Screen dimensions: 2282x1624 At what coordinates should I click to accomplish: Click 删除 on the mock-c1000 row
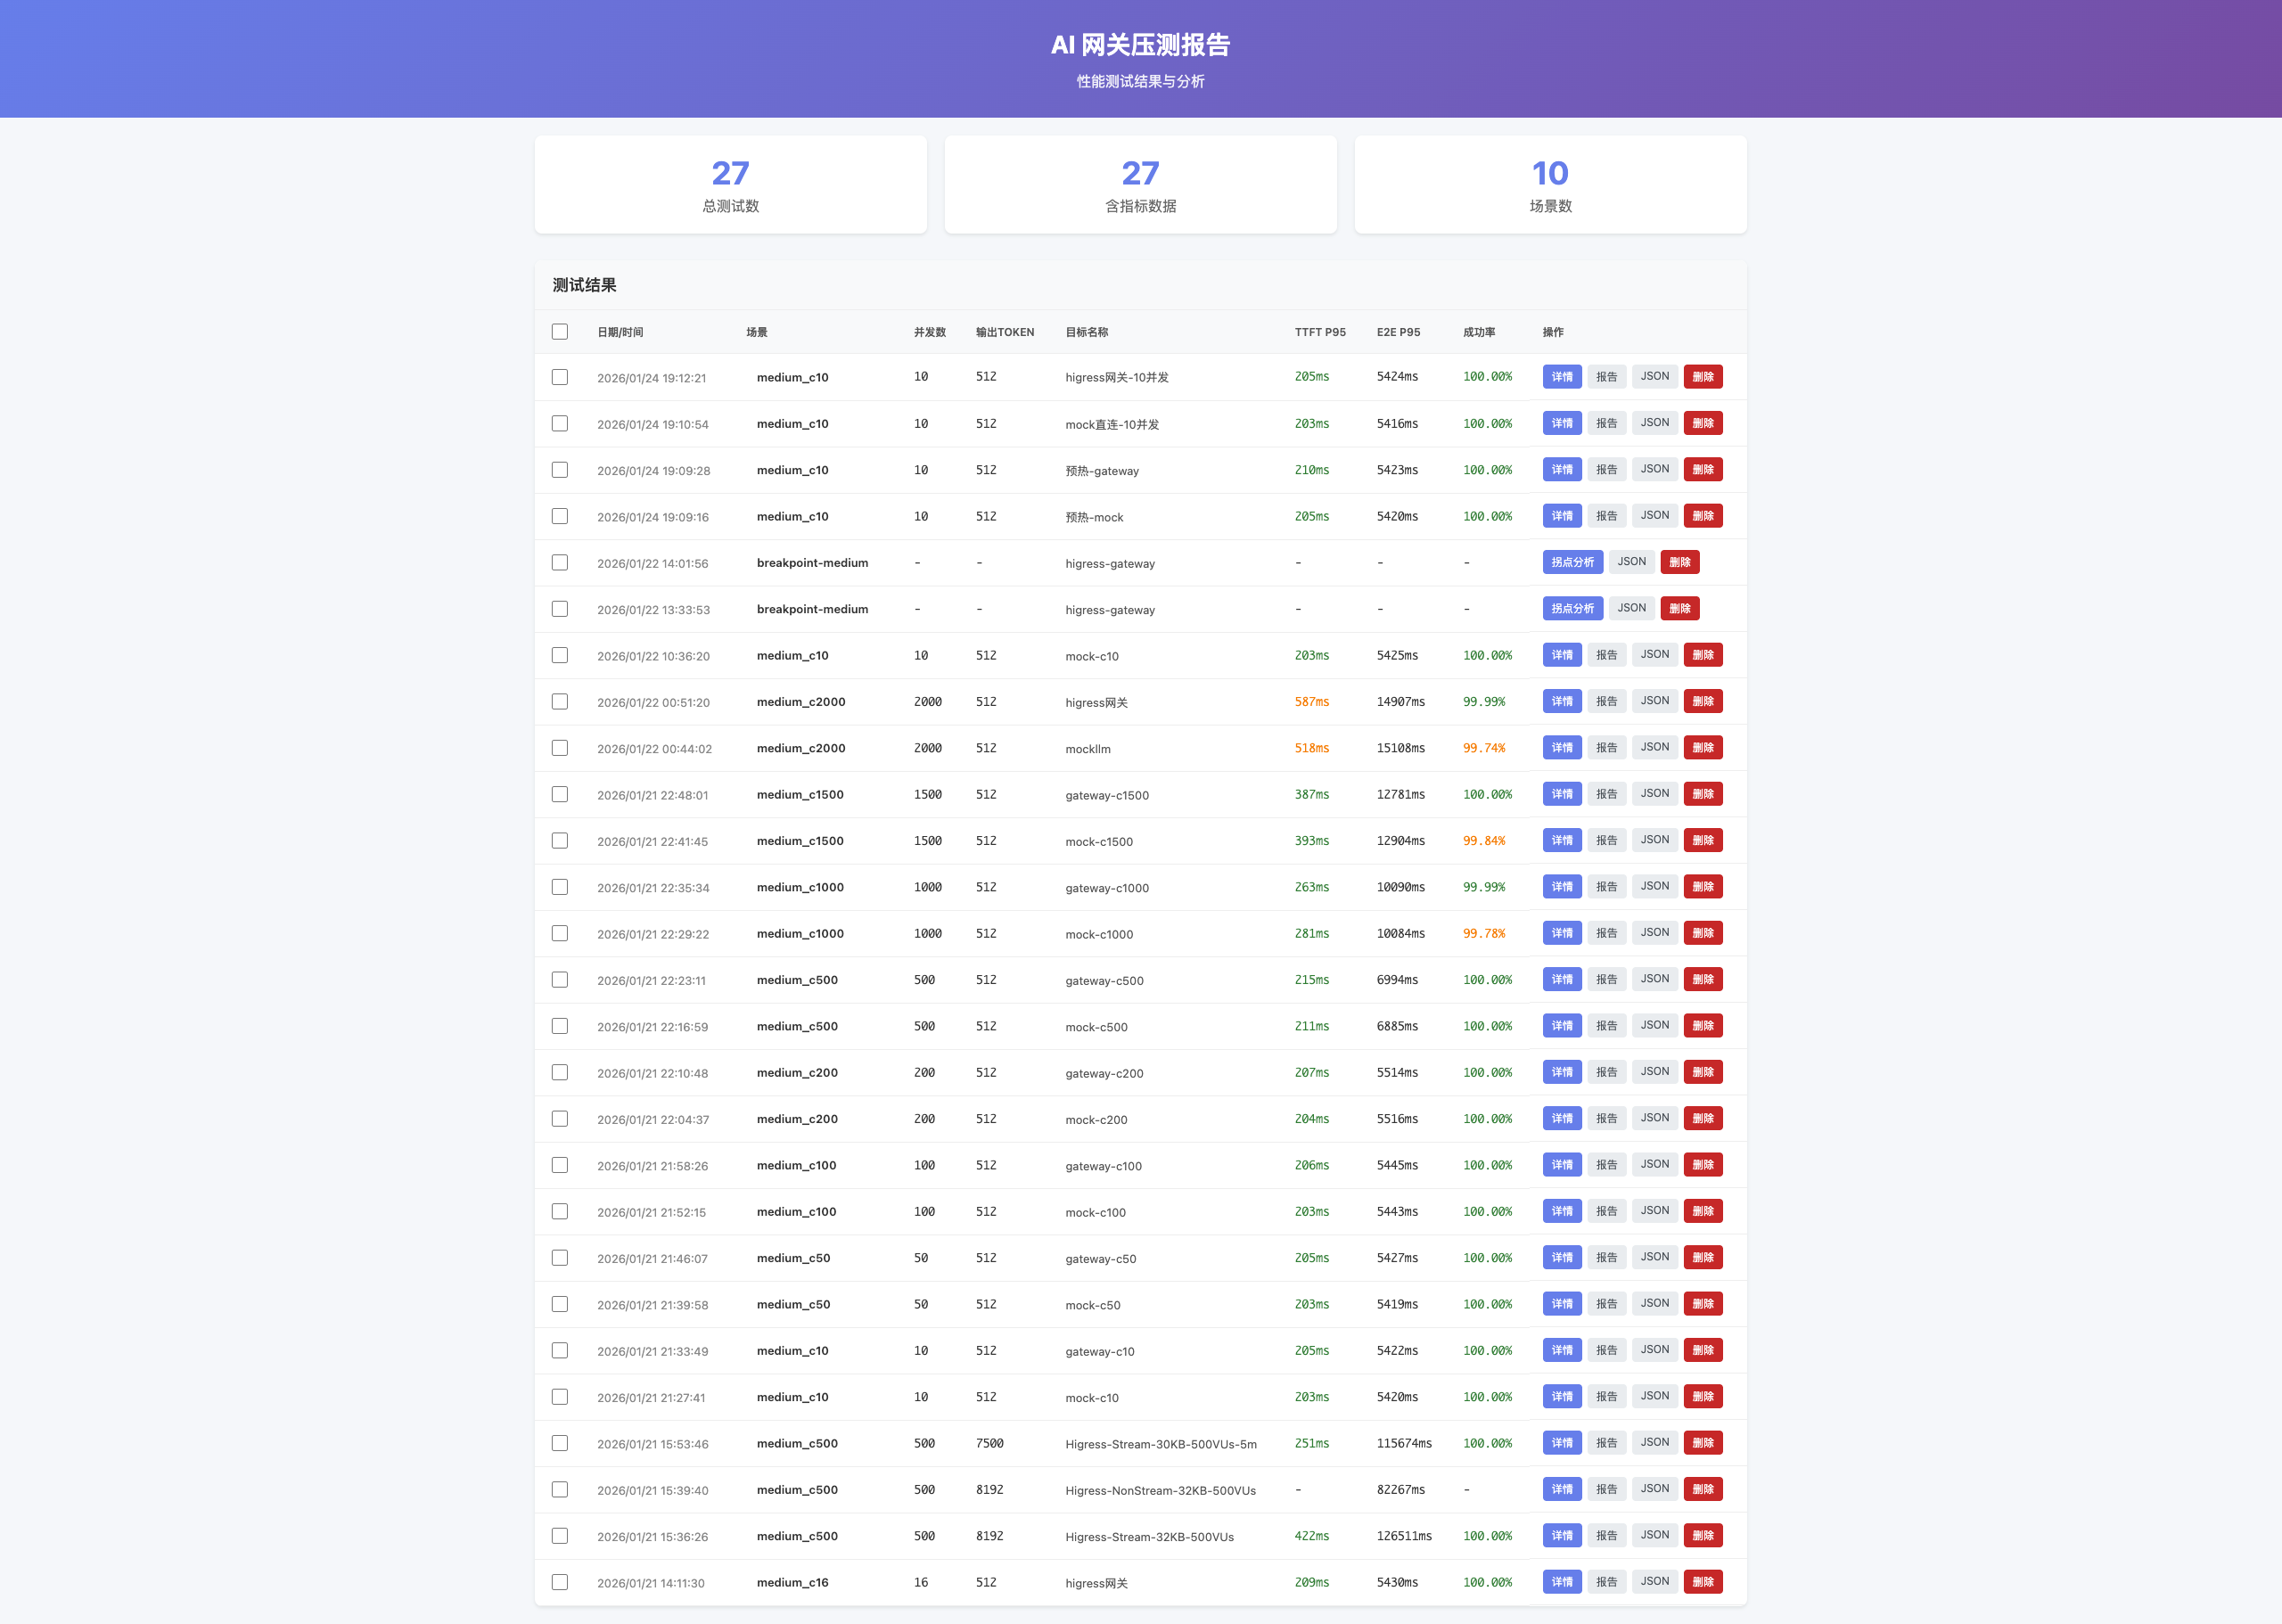1702,933
